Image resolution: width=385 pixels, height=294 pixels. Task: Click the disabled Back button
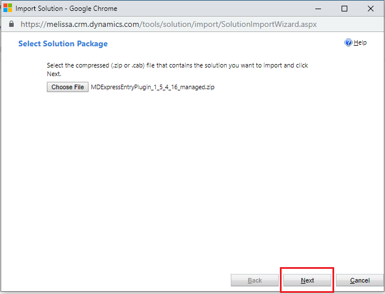point(255,280)
